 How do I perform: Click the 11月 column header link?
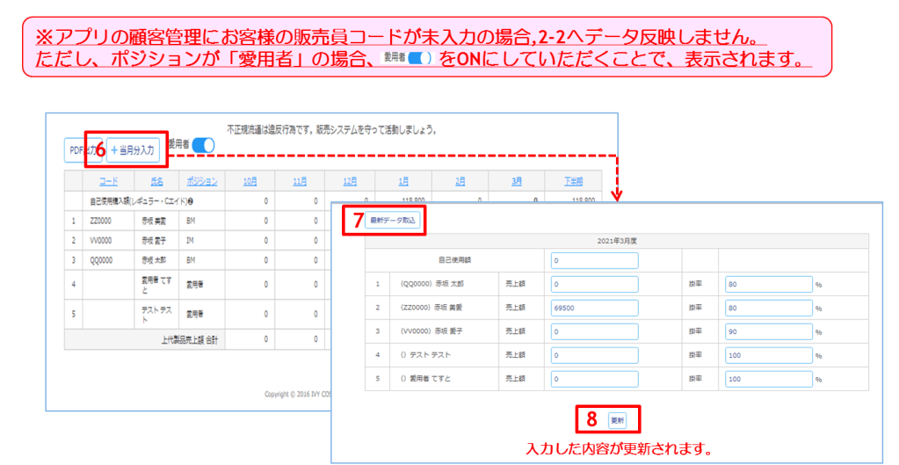(x=300, y=181)
